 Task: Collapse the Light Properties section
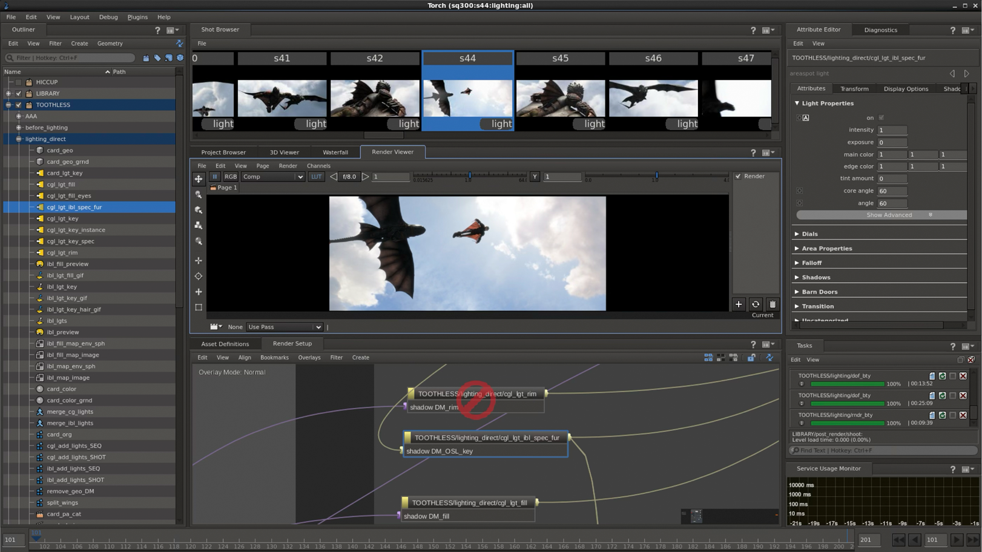[x=797, y=103]
